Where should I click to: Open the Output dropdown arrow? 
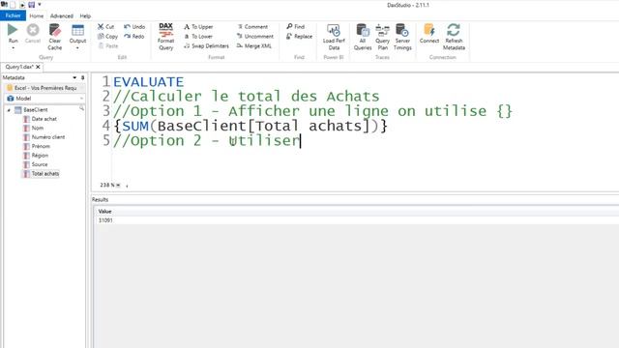[77, 48]
